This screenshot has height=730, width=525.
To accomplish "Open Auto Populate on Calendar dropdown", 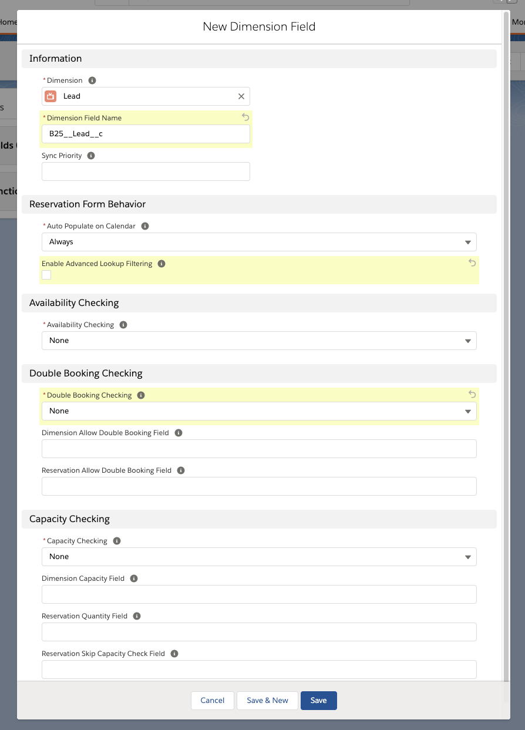I will point(259,242).
